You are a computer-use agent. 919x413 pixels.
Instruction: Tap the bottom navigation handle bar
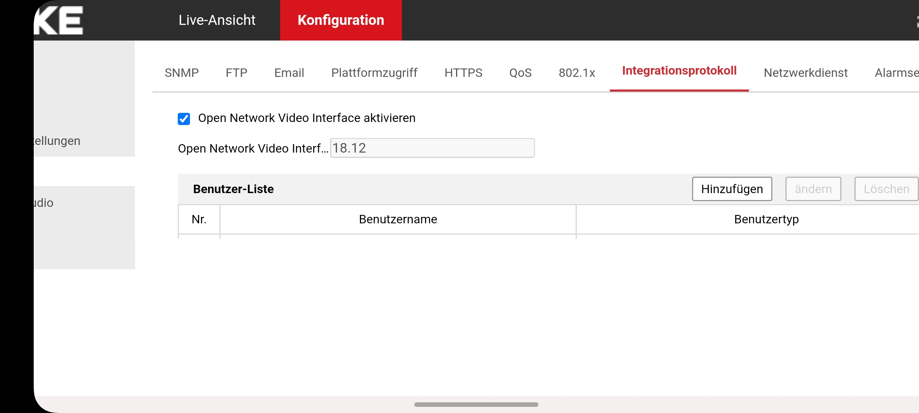click(476, 404)
